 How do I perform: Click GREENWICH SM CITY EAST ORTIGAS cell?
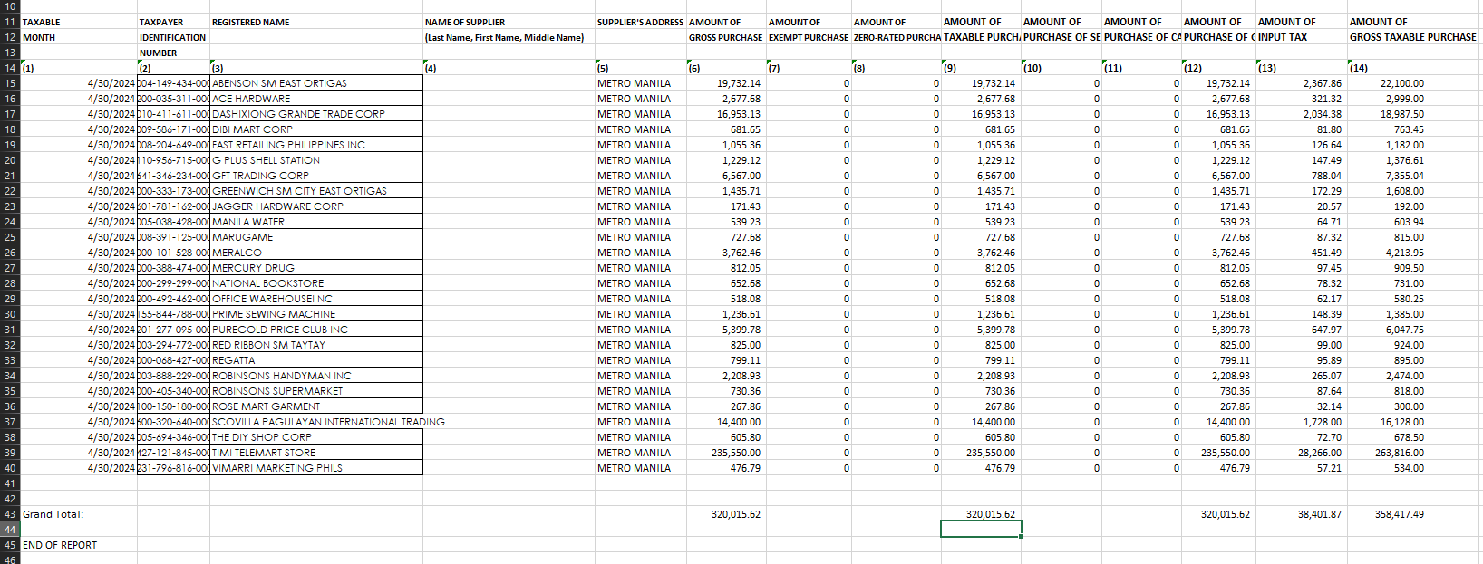(x=316, y=191)
